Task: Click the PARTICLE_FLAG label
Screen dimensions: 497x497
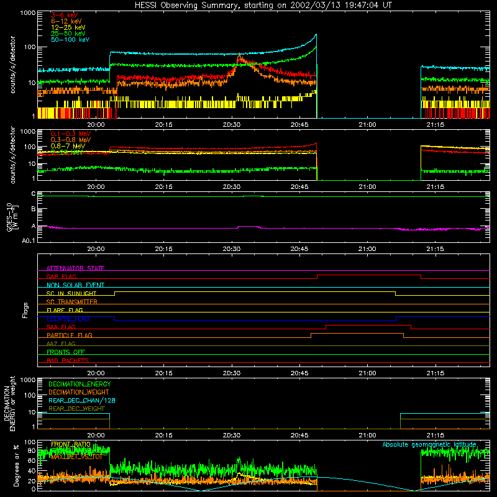Action: pyautogui.click(x=70, y=335)
